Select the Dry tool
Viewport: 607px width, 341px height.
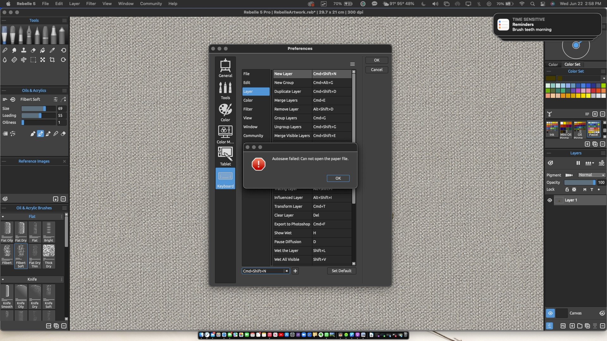[x=14, y=60]
